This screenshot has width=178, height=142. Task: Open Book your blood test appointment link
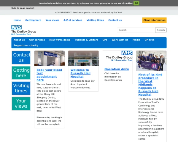[x=49, y=75]
